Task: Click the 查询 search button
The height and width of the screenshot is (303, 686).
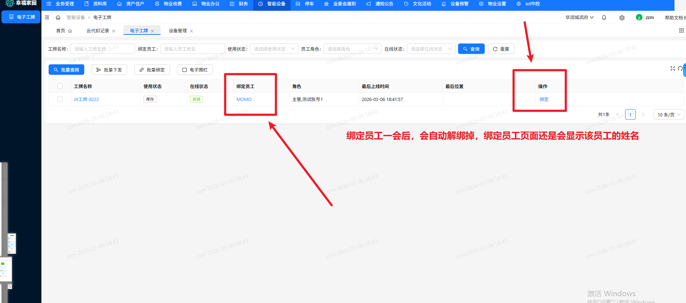Action: point(471,49)
